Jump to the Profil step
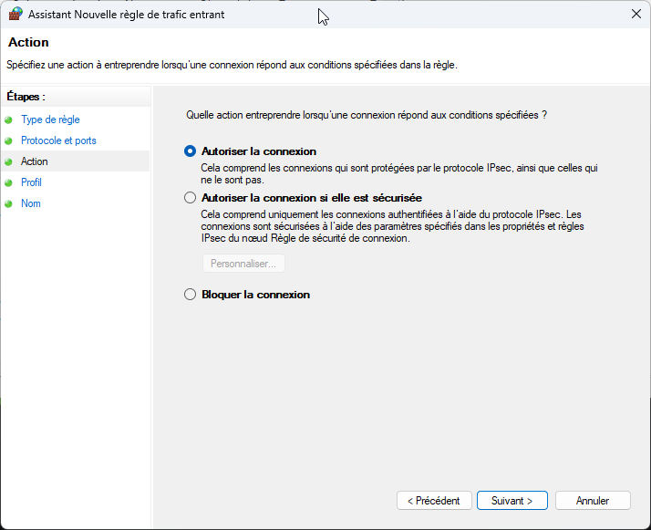This screenshot has height=530, width=651. (x=31, y=182)
